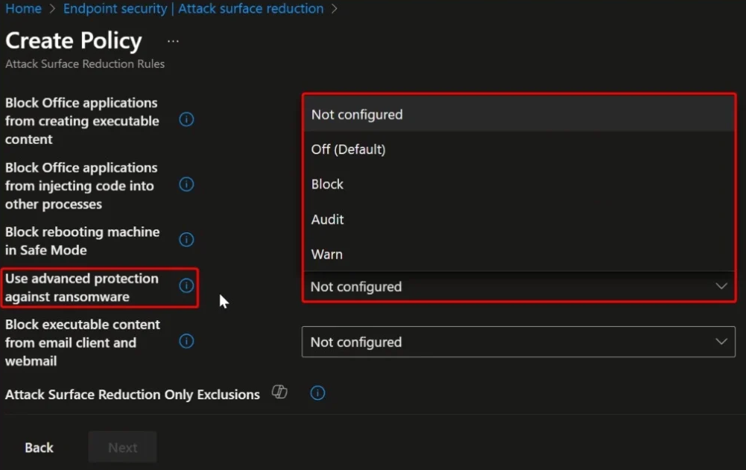Choose the Audit option

click(x=519, y=219)
